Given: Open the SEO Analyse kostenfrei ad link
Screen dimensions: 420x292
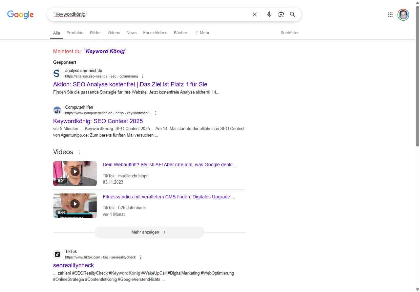Looking at the screenshot, I should coord(130,84).
